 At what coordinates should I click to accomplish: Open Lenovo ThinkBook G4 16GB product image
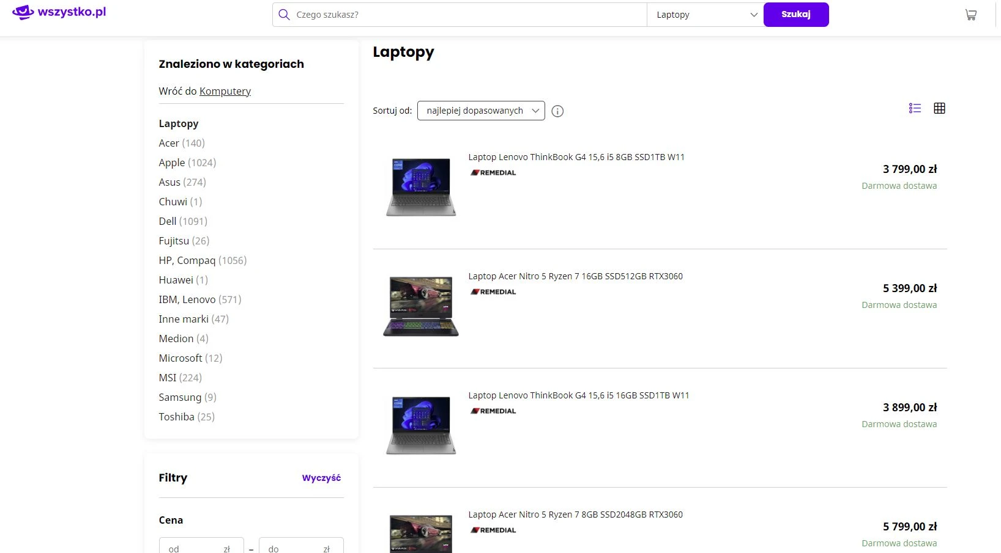(x=421, y=425)
